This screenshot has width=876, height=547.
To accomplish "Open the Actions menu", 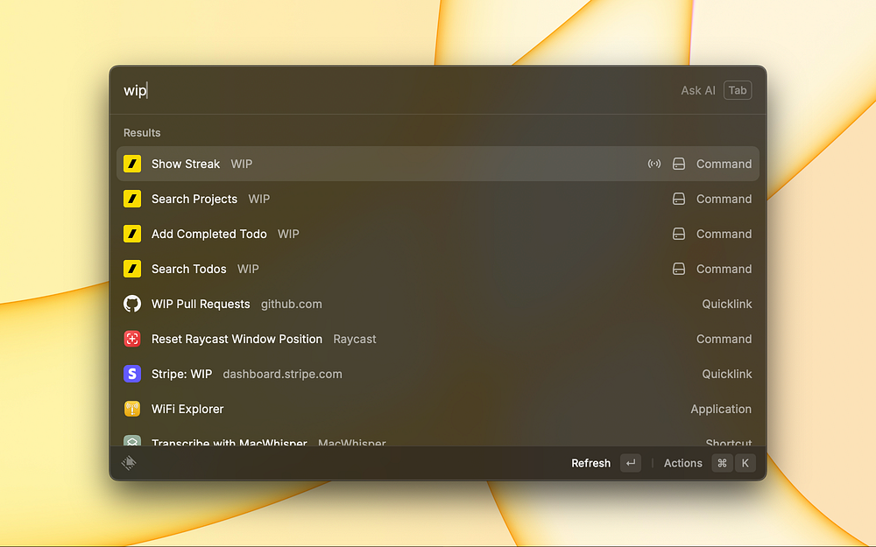I will [682, 463].
